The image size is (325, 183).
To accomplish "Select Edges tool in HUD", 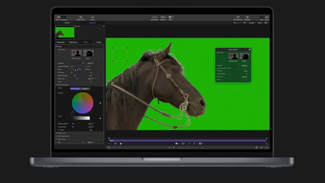I will pos(244,56).
